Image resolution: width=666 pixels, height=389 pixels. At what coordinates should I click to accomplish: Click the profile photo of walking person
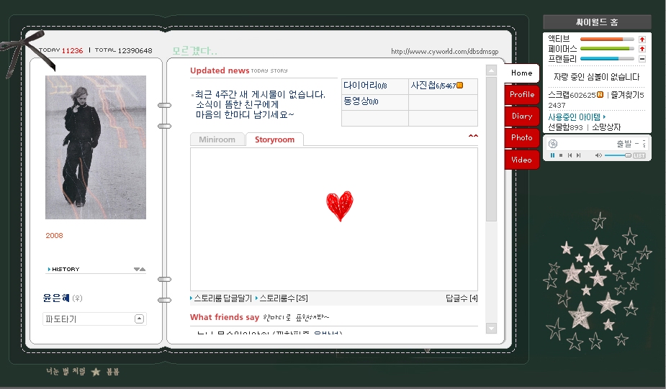pyautogui.click(x=96, y=147)
